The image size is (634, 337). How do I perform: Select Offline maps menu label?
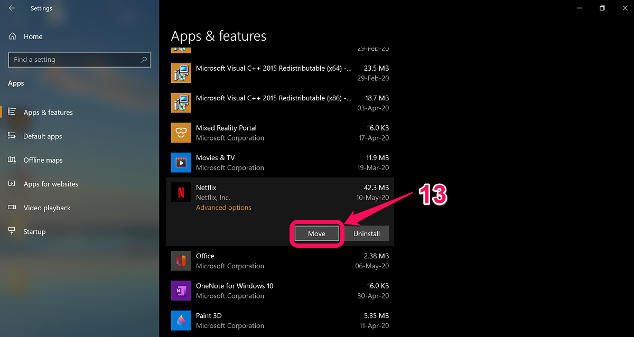click(43, 160)
